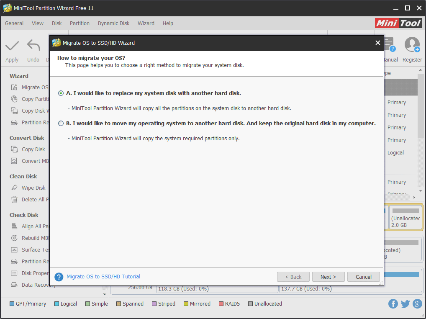426x319 pixels.
Task: Click the Logical legend color swatch
Action: [56, 304]
